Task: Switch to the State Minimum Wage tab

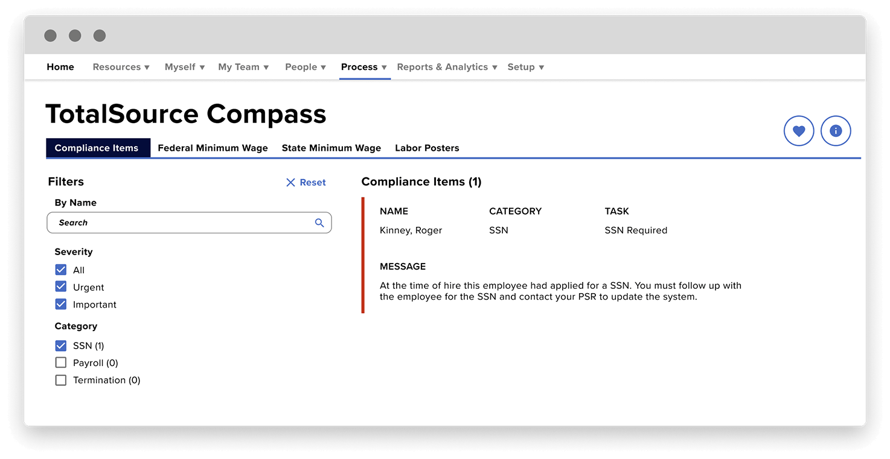Action: (331, 148)
